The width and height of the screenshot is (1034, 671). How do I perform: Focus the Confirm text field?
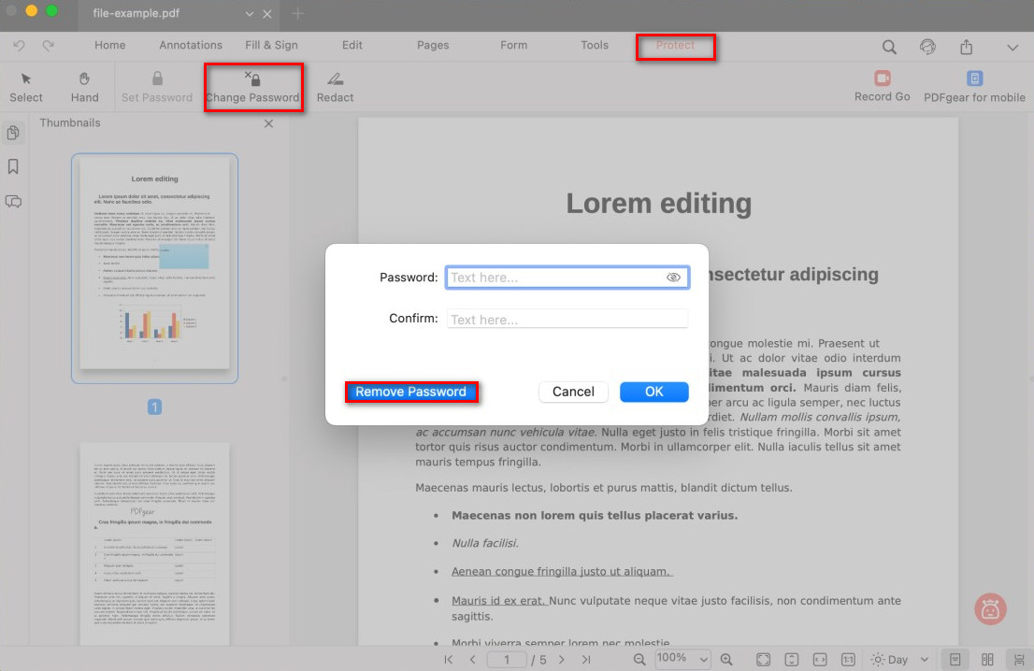tap(567, 319)
